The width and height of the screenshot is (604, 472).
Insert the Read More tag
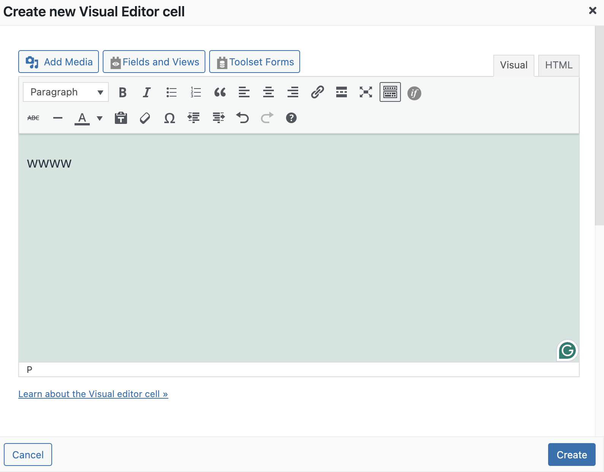tap(342, 92)
